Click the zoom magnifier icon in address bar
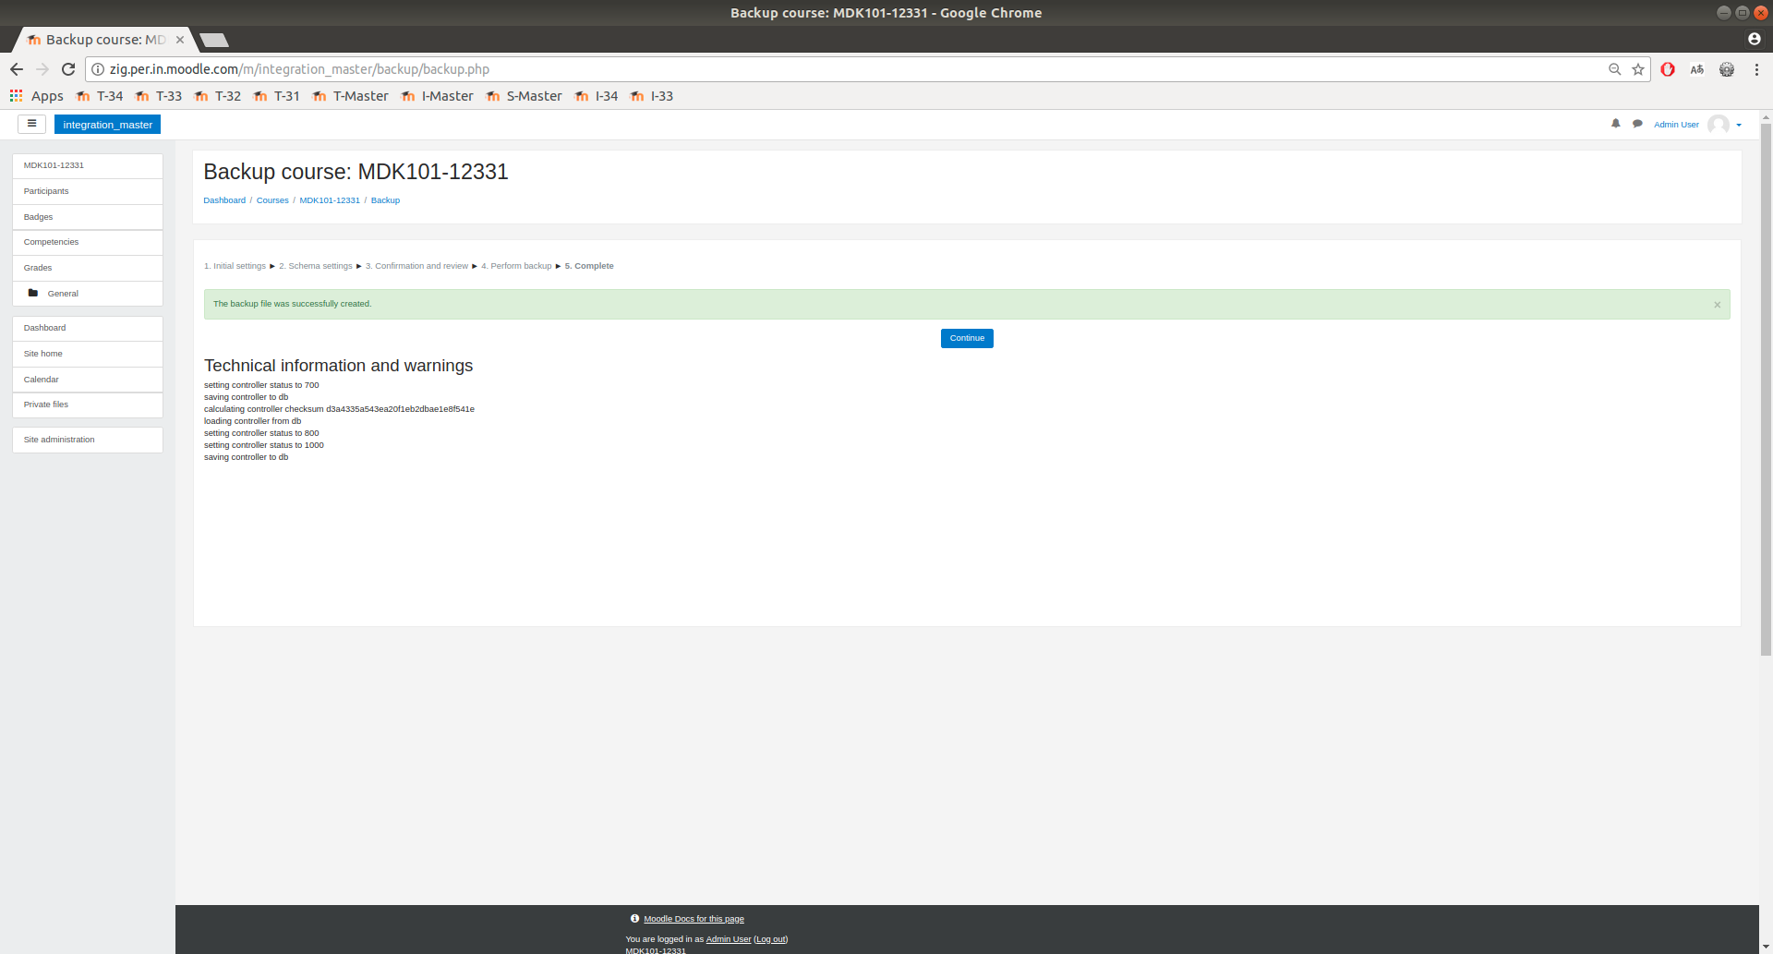 1615,69
